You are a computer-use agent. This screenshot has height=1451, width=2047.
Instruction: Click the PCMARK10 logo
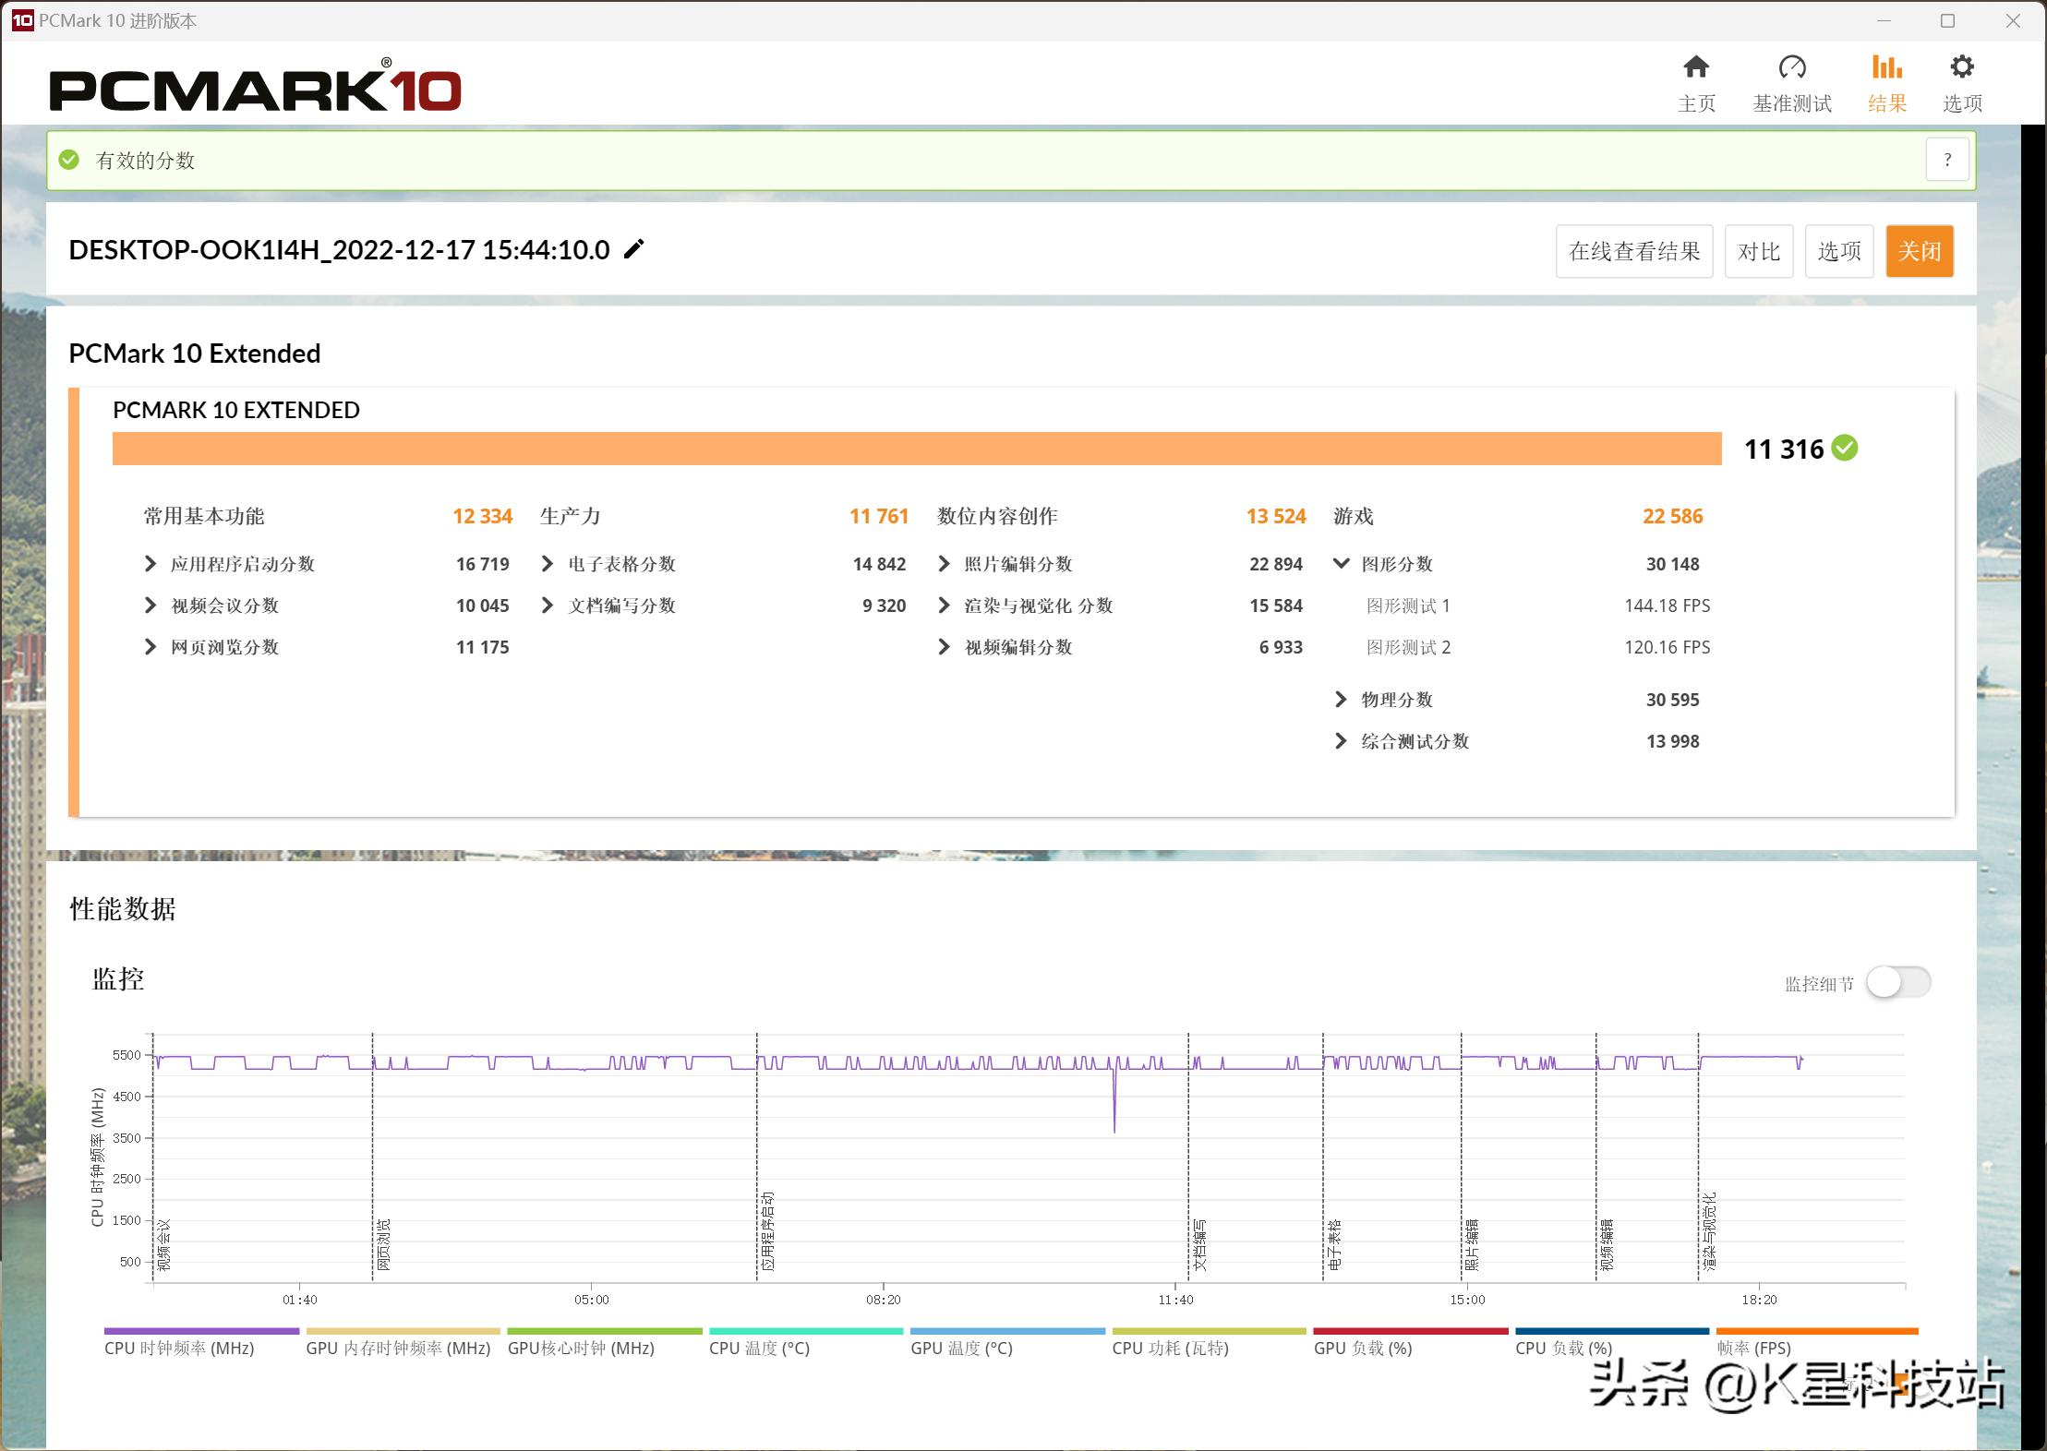point(259,88)
